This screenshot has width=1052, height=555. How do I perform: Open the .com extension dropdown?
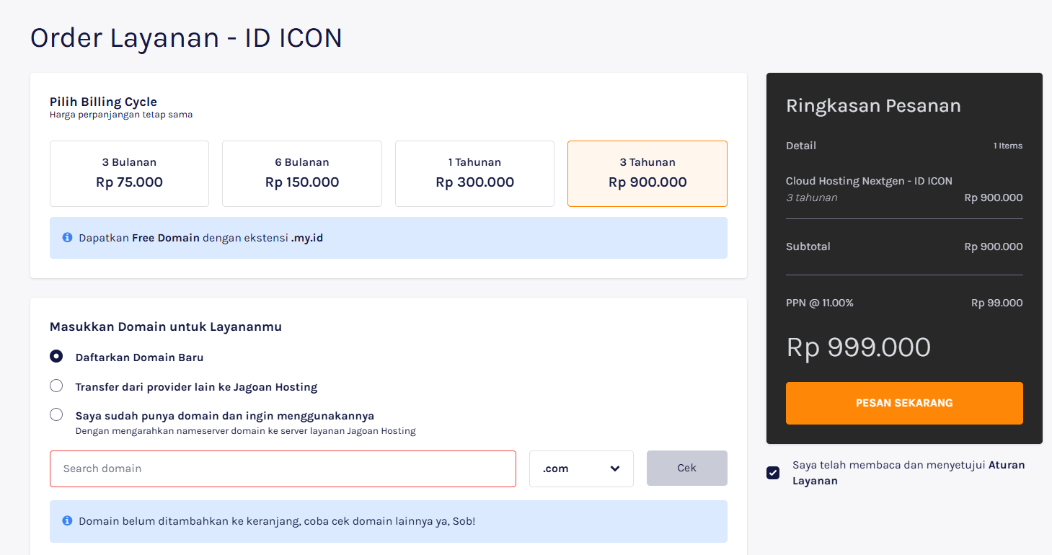(581, 469)
